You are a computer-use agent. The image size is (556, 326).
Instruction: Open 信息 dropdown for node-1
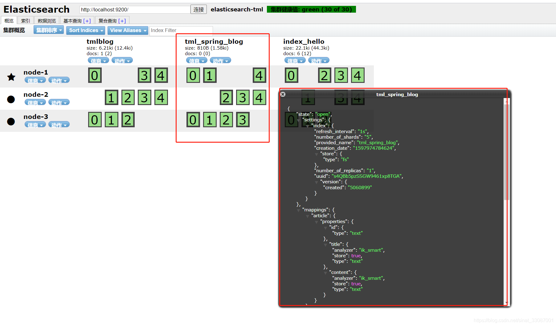[x=35, y=80]
